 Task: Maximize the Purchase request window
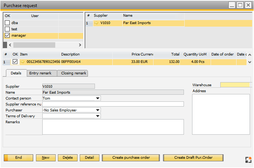click(x=240, y=5)
